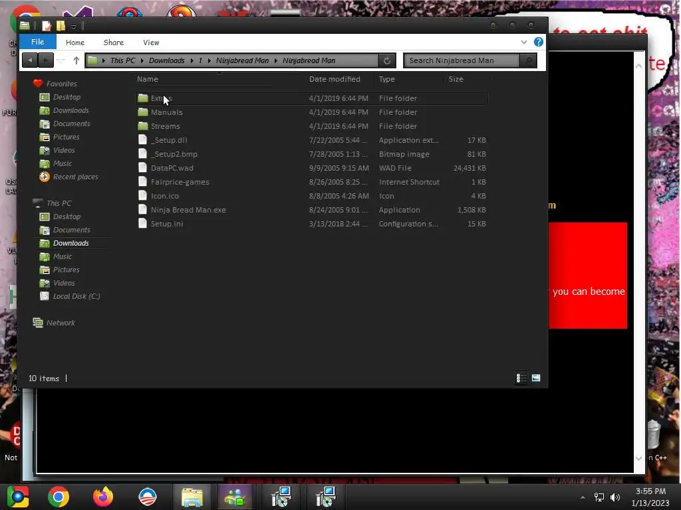The height and width of the screenshot is (510, 681).
Task: Open Downloads under Favorites
Action: tap(70, 110)
